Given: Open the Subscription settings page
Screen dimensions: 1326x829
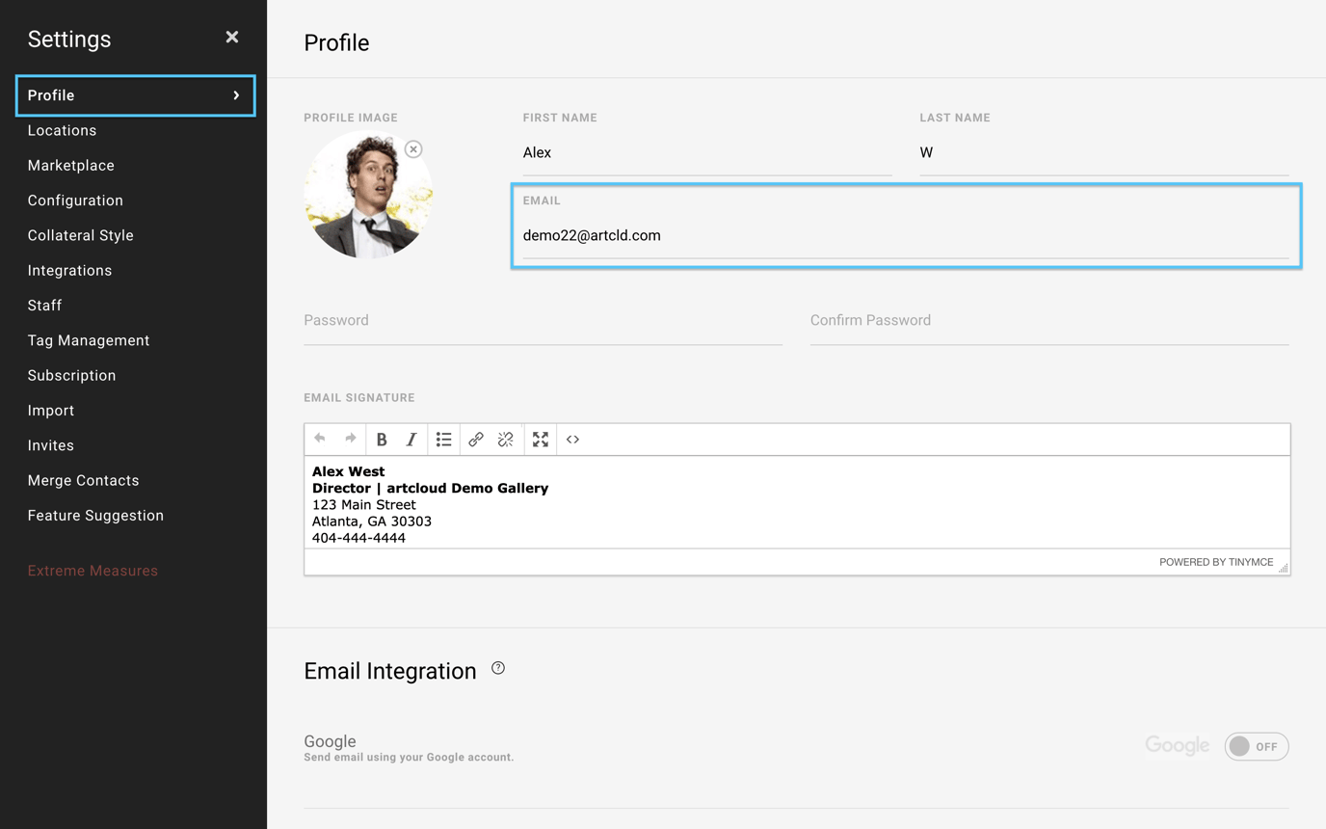Looking at the screenshot, I should point(71,376).
